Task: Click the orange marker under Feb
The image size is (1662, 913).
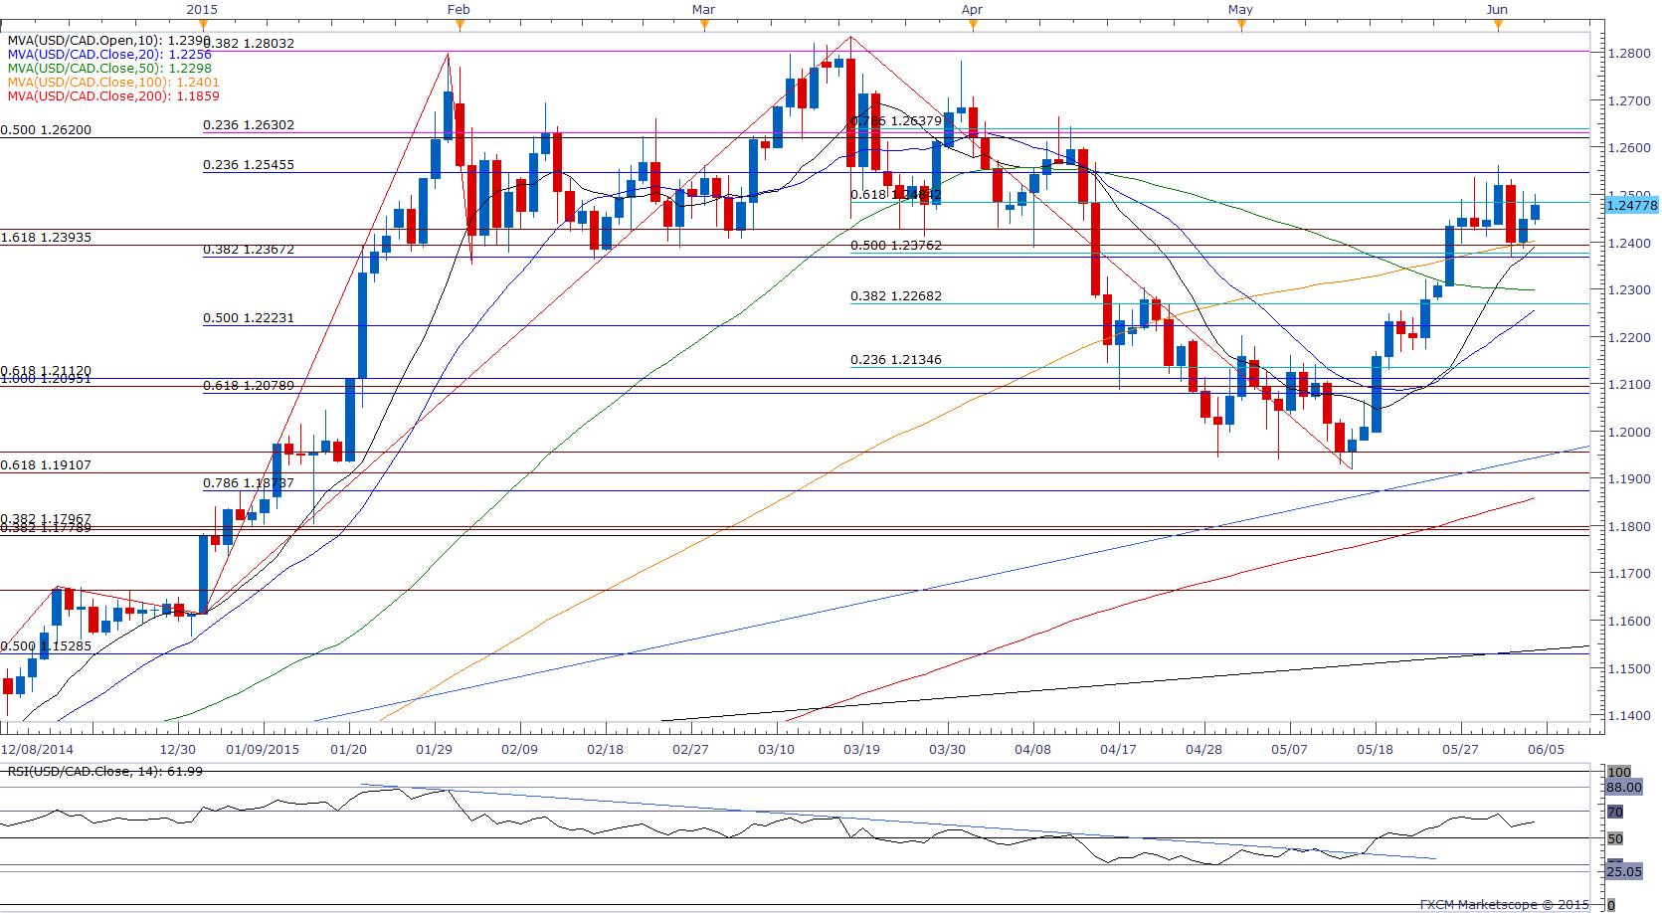Action: [x=458, y=25]
